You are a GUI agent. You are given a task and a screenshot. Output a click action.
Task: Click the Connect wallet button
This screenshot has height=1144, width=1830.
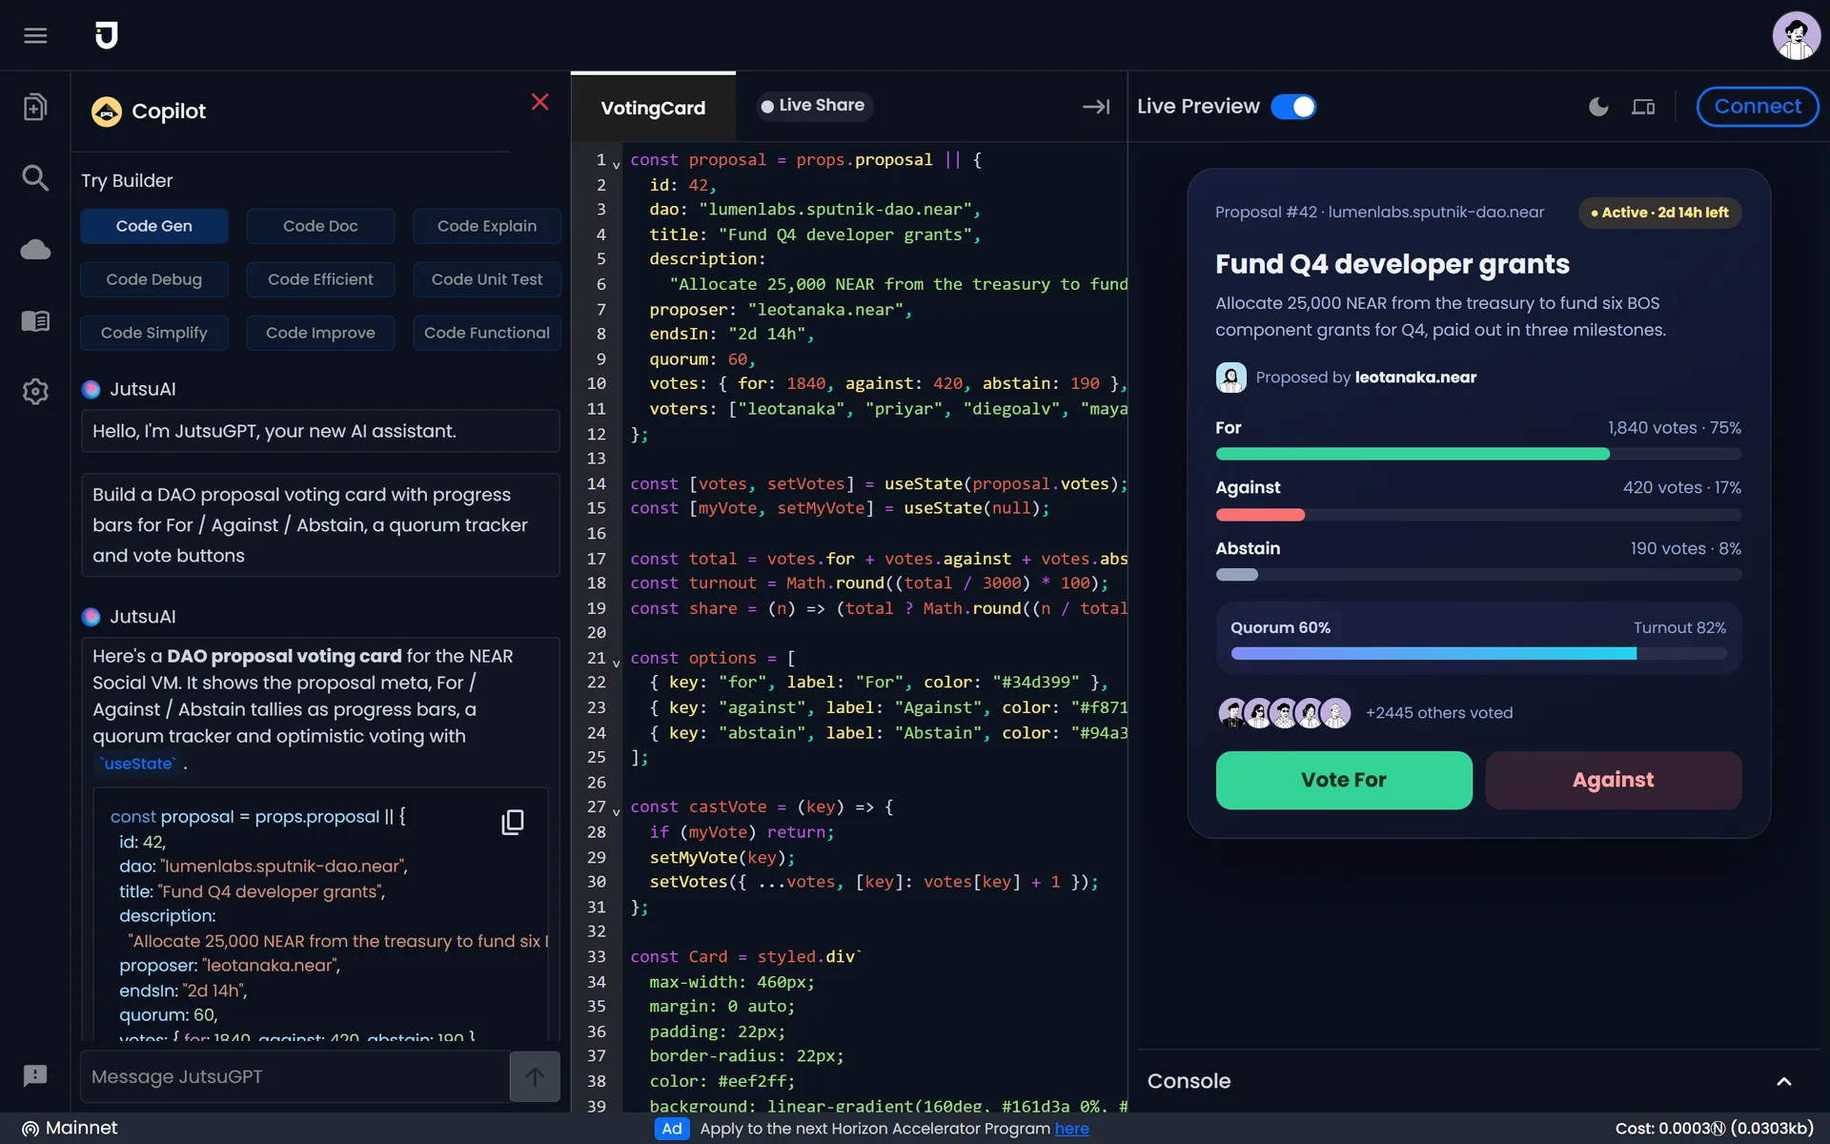point(1758,107)
